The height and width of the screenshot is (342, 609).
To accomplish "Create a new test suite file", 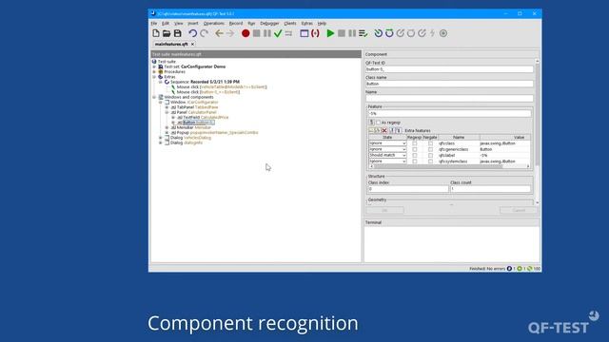I will [x=156, y=33].
